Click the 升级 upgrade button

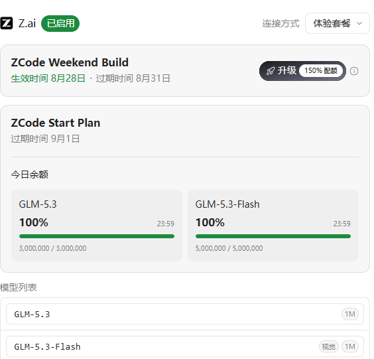(302, 71)
